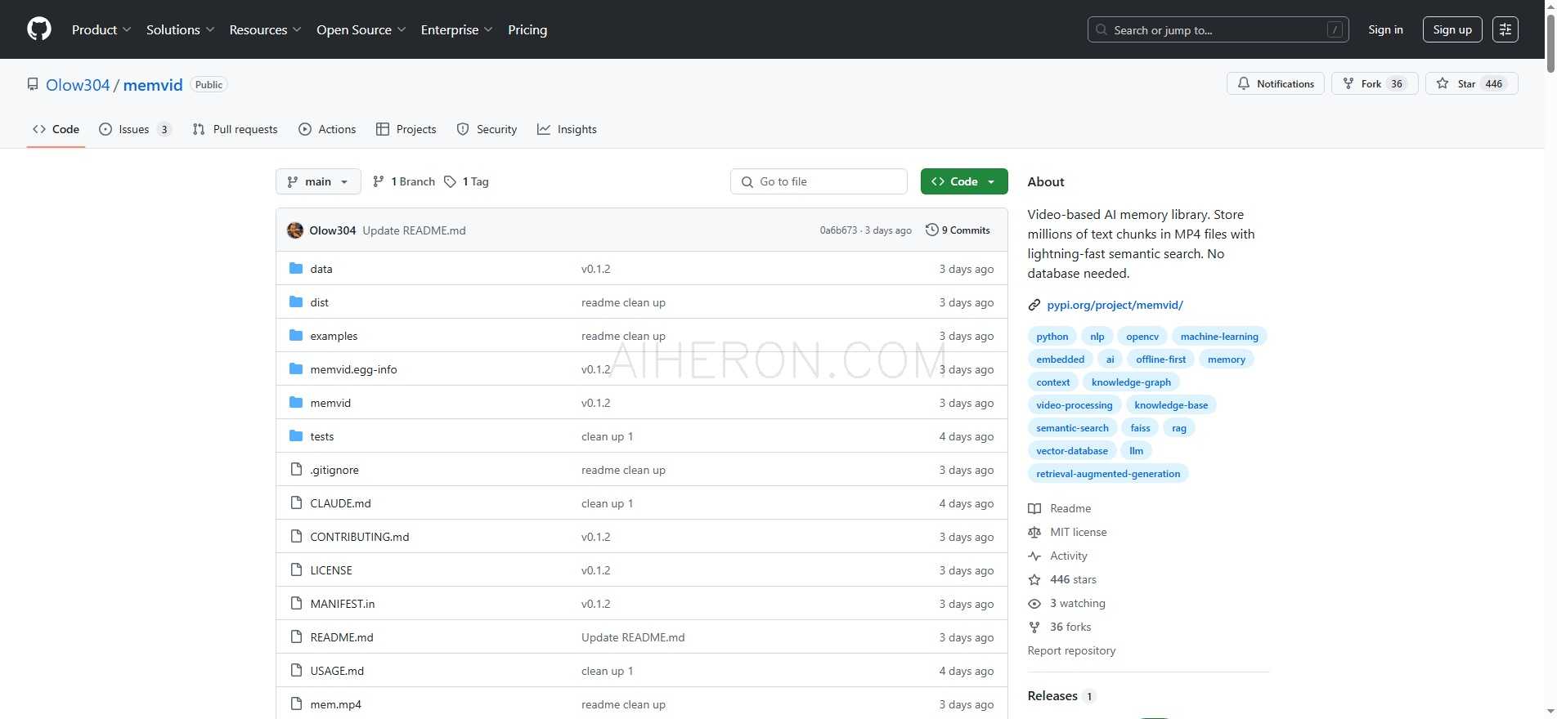Open the commit hash 0a6b673
Image resolution: width=1557 pixels, height=719 pixels.
coord(838,230)
